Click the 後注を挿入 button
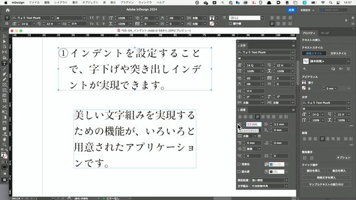The width and height of the screenshot is (356, 200). (x=339, y=171)
